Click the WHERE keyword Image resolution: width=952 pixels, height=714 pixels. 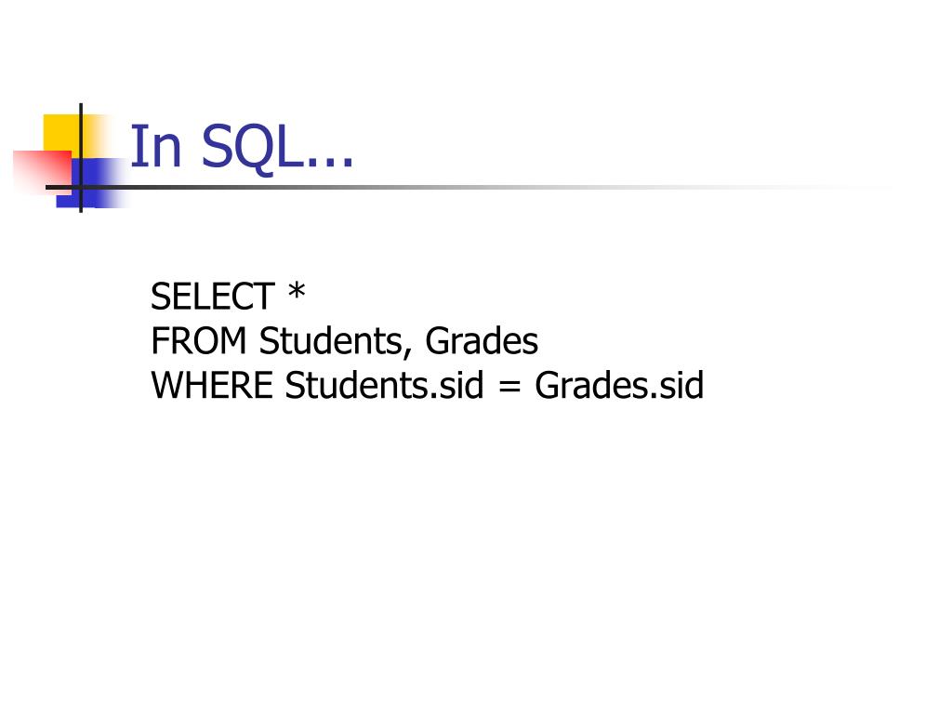pyautogui.click(x=212, y=386)
